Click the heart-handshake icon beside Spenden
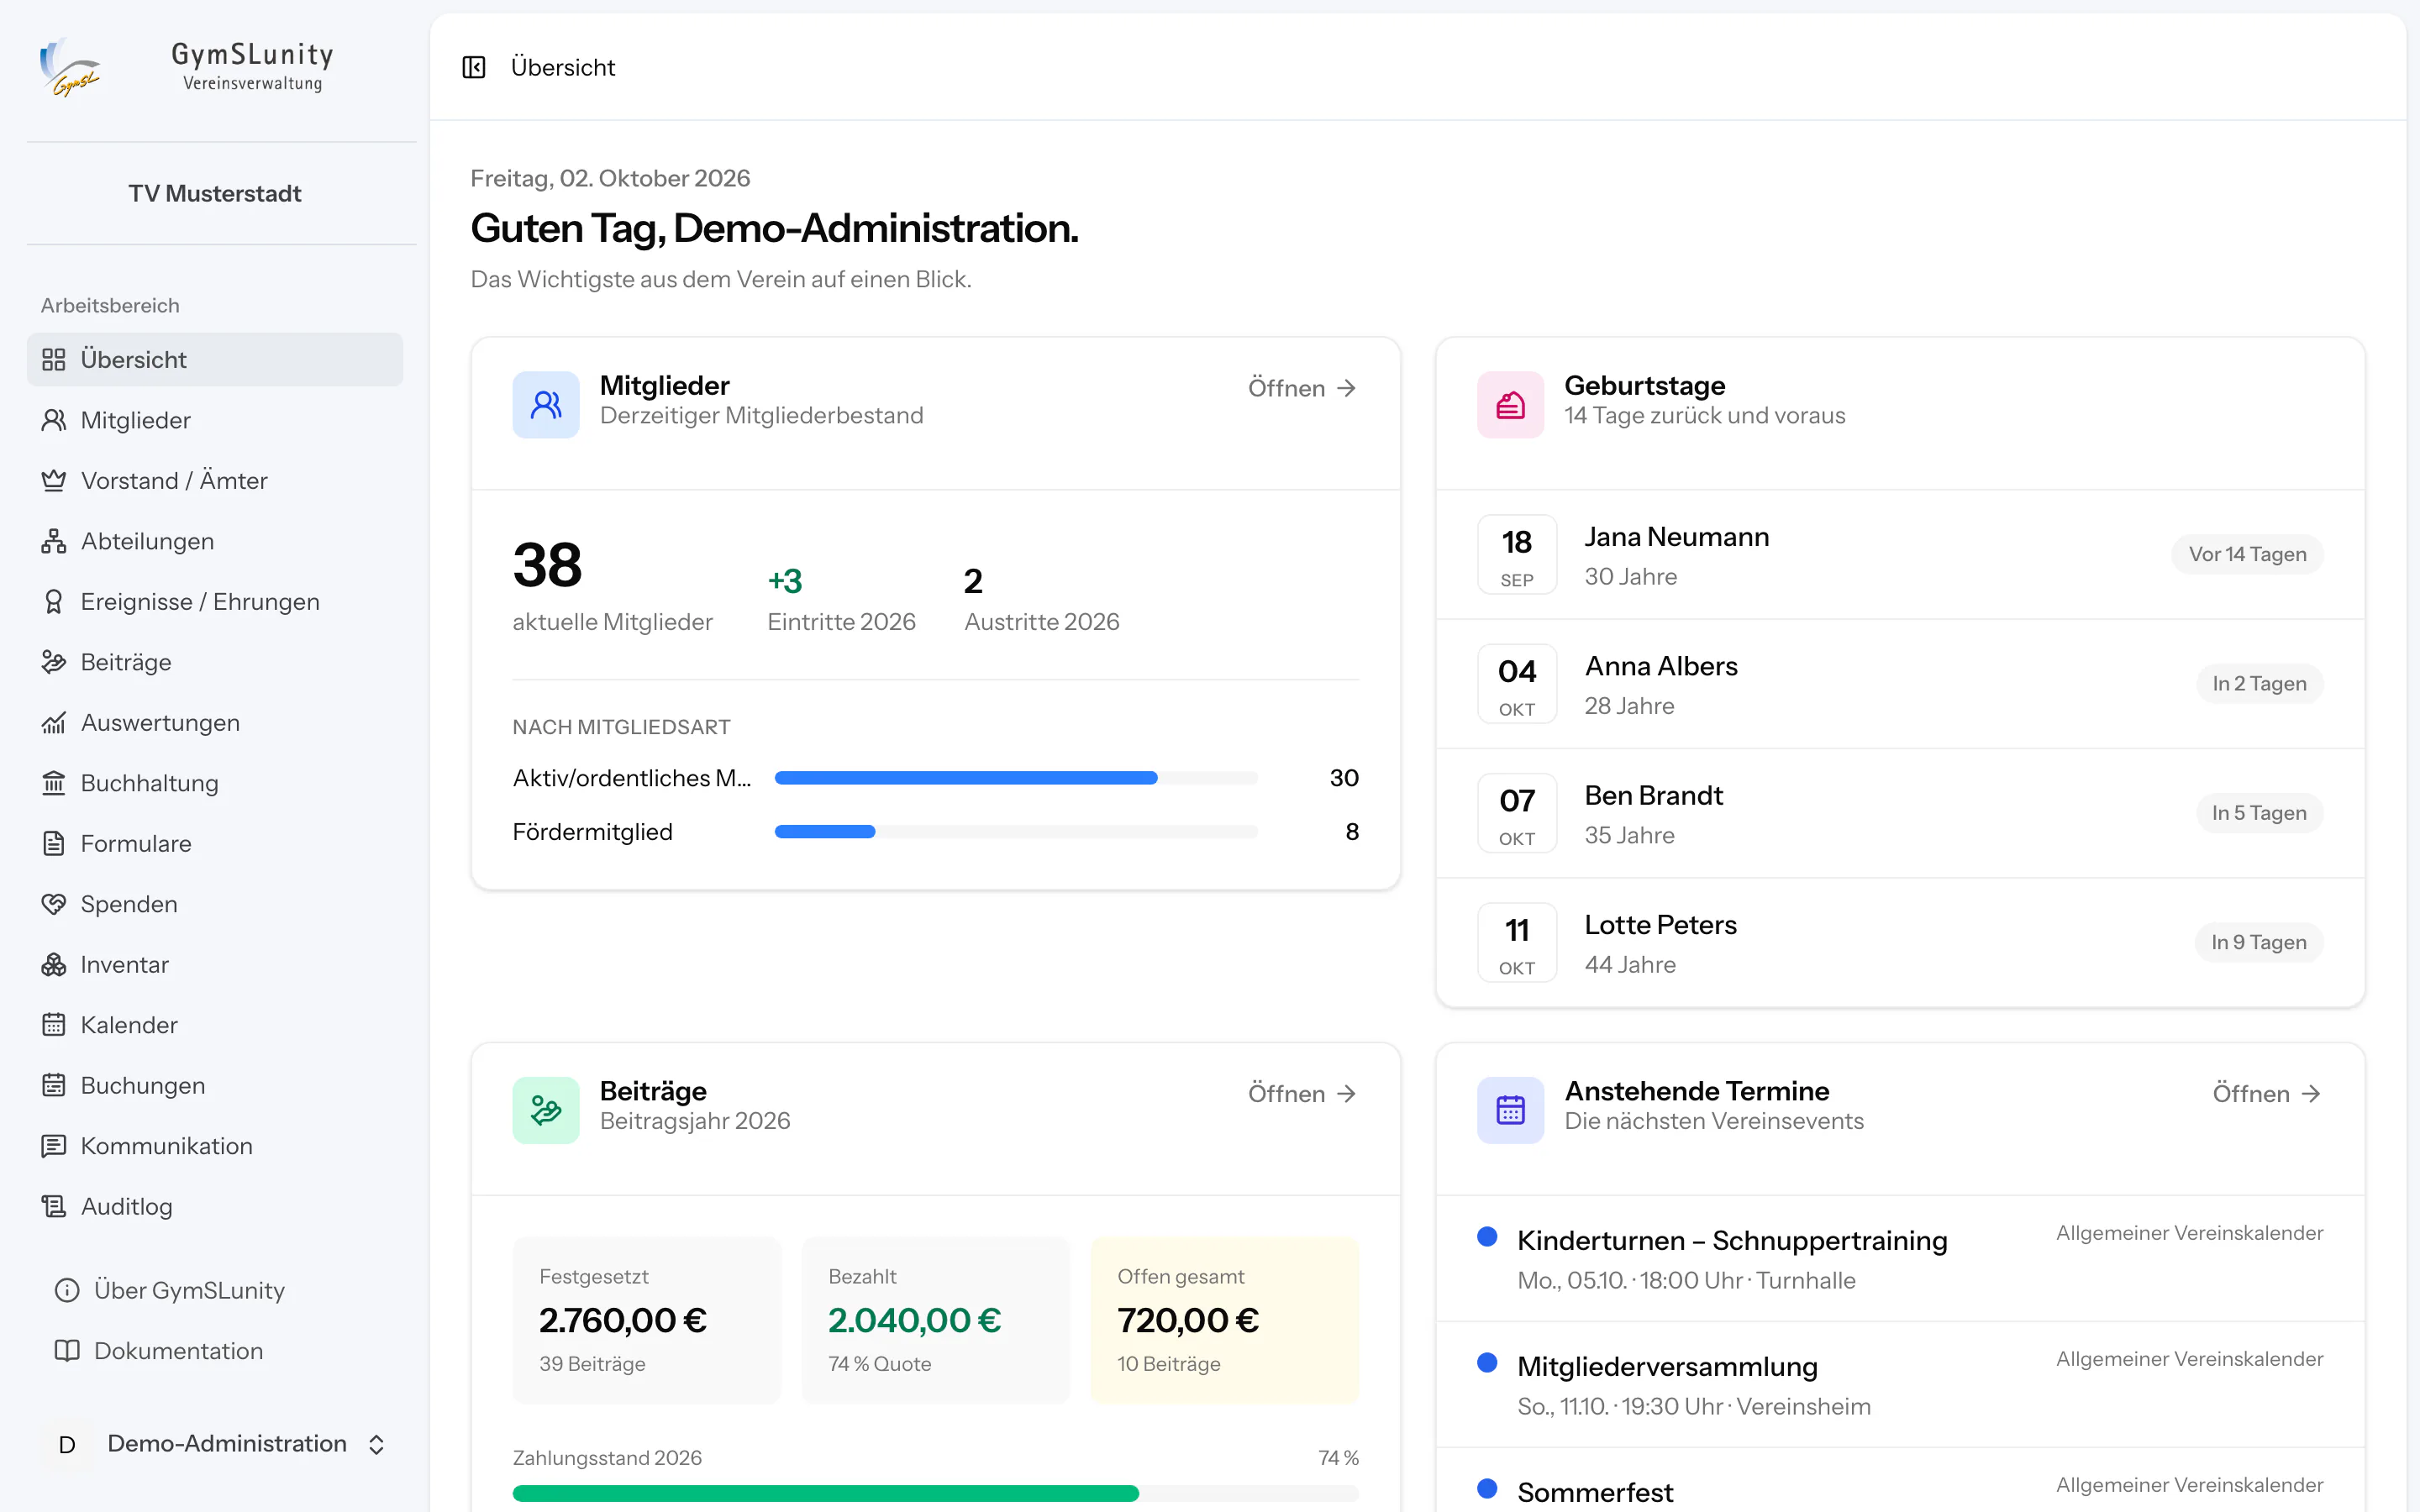The height and width of the screenshot is (1512, 2420). (54, 904)
